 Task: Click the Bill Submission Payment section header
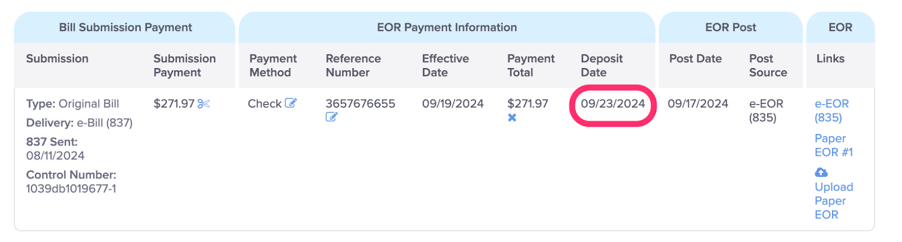coord(125,27)
